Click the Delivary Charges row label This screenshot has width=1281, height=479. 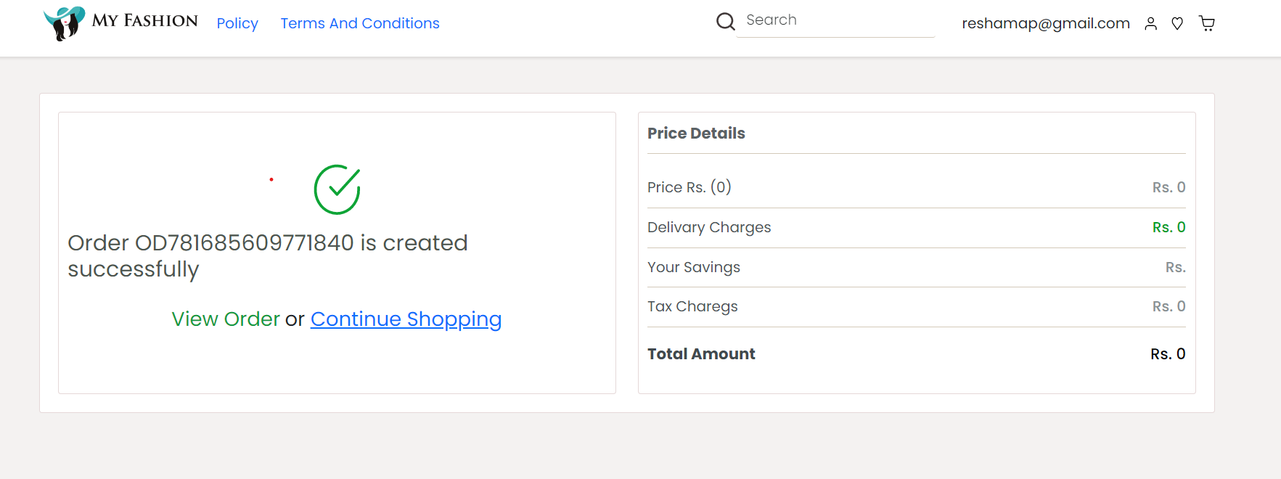[x=709, y=227]
